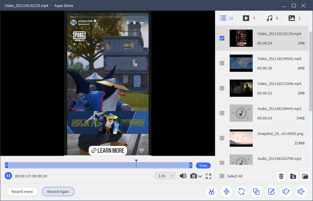313x201 pixels.
Task: Click the file list scrollbar
Action: coord(310,71)
